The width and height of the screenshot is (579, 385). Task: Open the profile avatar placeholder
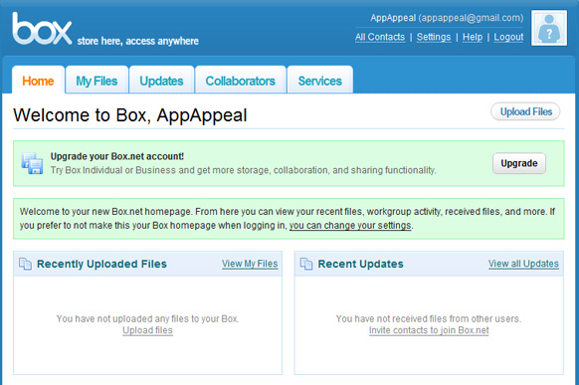[549, 28]
